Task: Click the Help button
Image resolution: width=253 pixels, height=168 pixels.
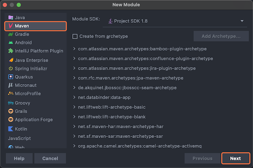Action: pos(19,158)
